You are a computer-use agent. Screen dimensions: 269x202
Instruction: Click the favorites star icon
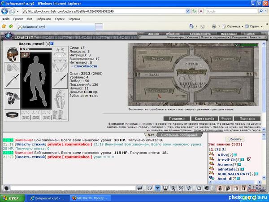coord(4,26)
